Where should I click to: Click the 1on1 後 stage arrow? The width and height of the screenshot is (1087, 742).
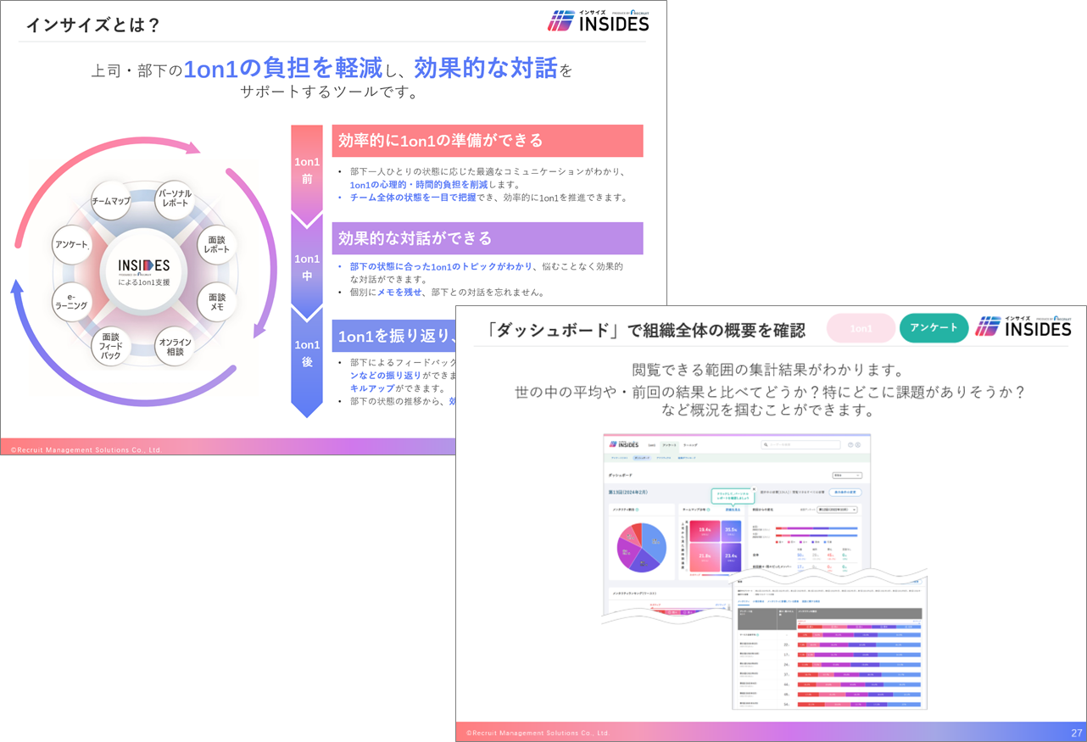307,360
